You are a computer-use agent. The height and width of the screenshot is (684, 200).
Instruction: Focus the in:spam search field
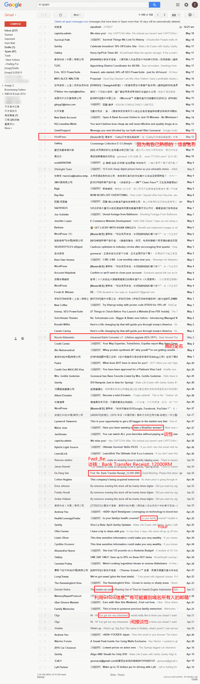tap(93, 5)
